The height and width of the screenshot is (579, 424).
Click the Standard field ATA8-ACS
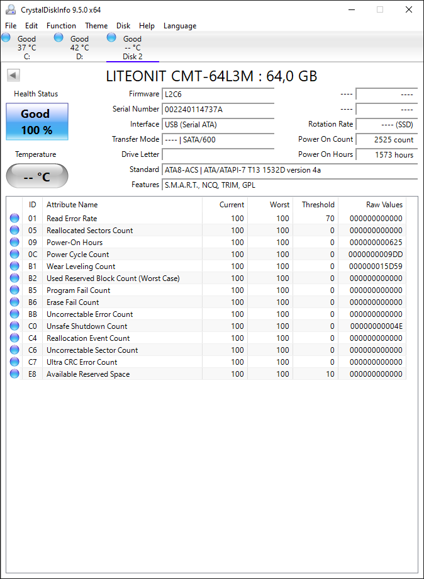pyautogui.click(x=290, y=170)
